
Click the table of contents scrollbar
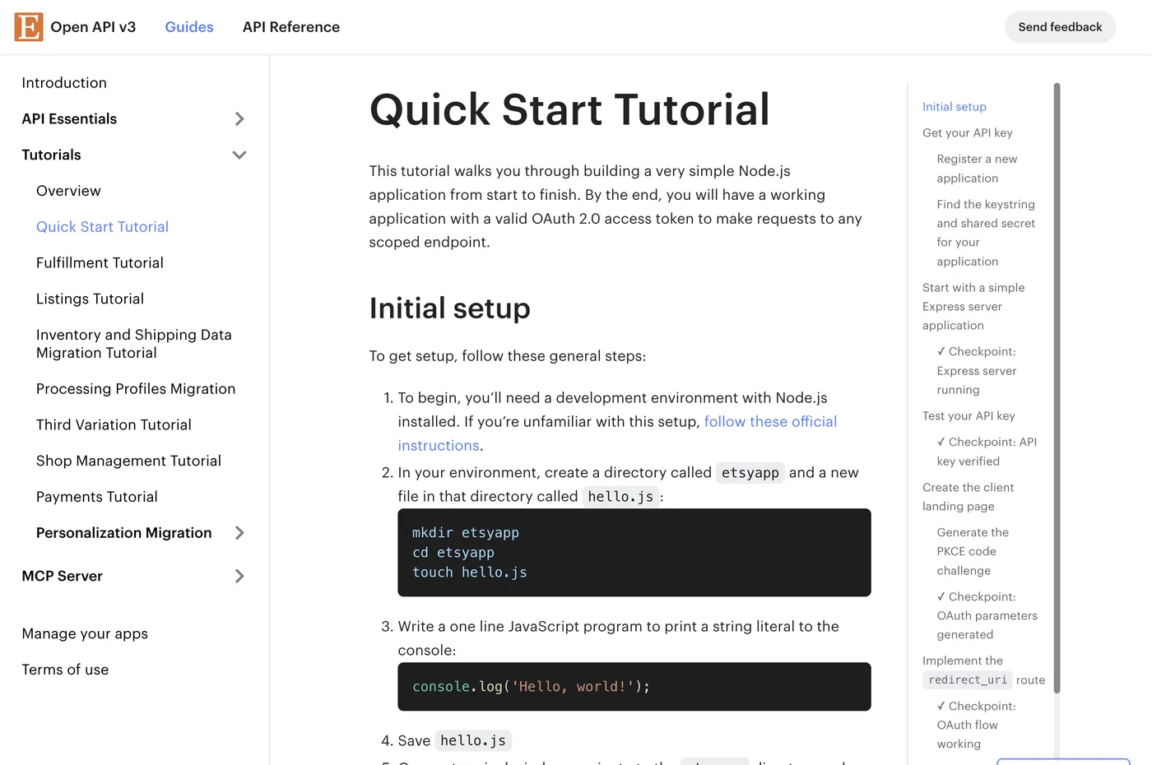1057,388
